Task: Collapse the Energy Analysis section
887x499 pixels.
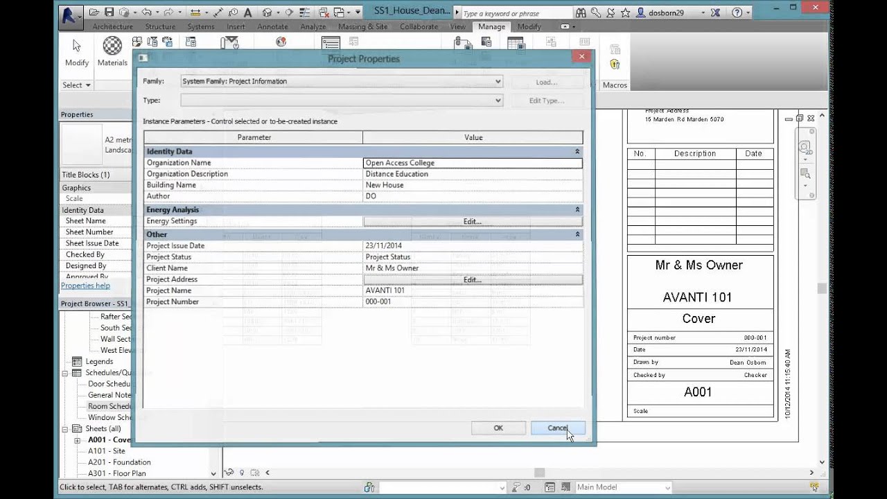Action: (x=577, y=209)
